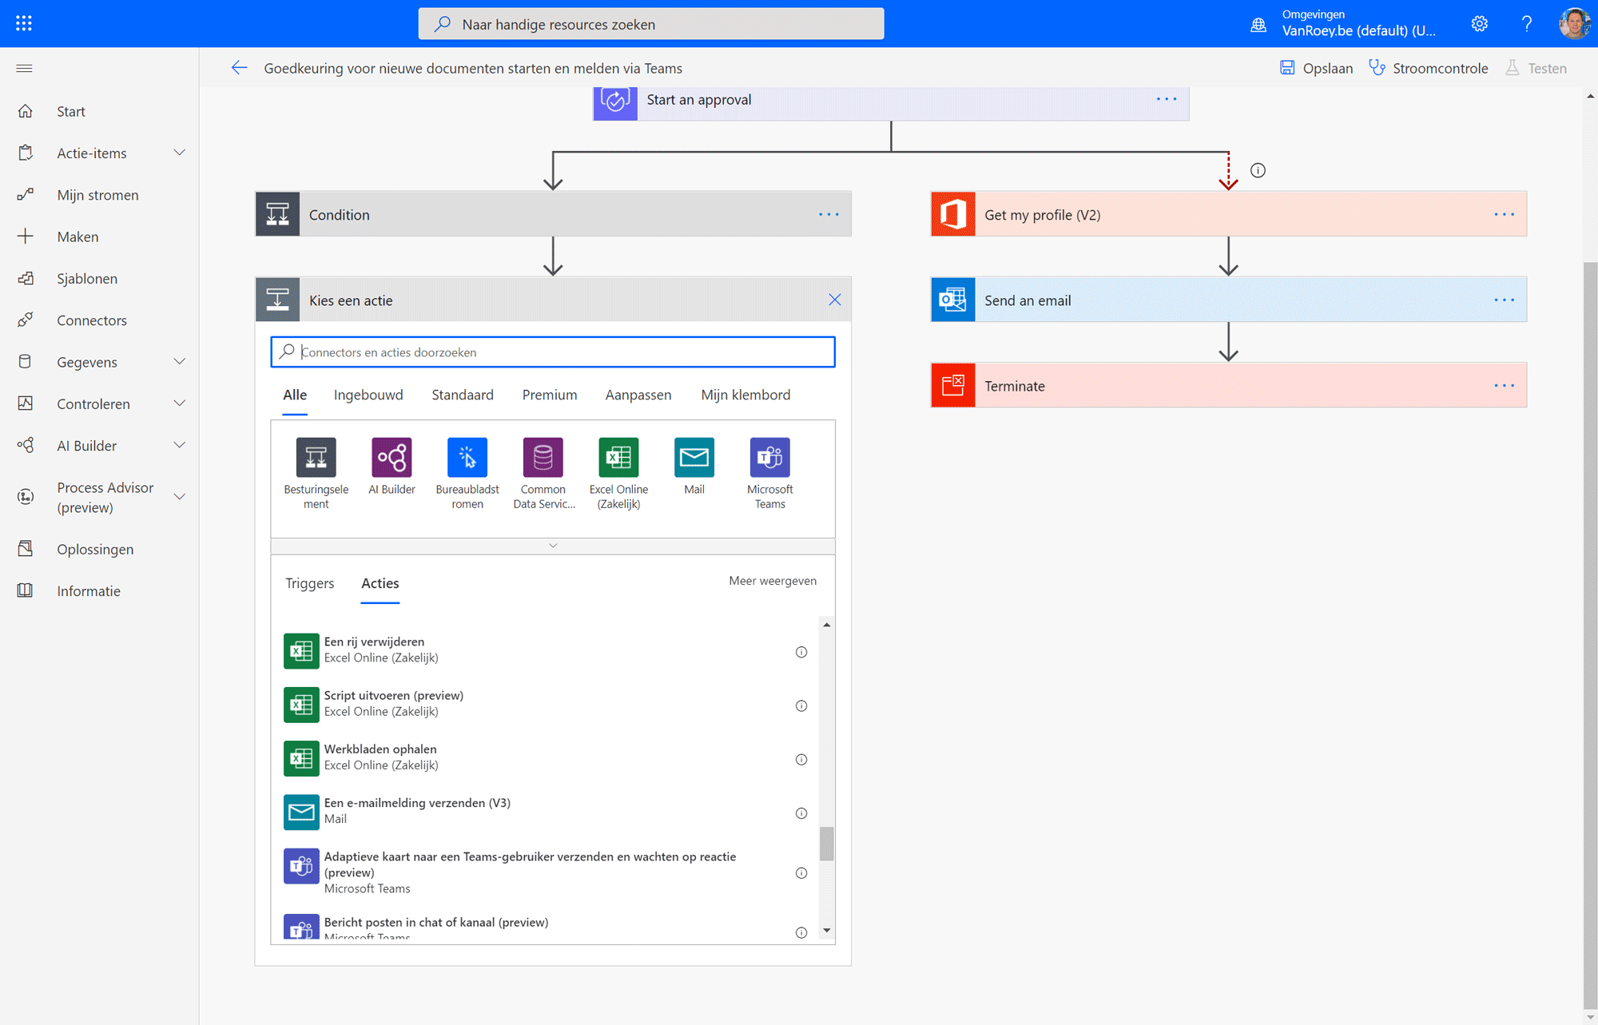Switch to the Mijn klembord tab
The height and width of the screenshot is (1025, 1598).
745,395
